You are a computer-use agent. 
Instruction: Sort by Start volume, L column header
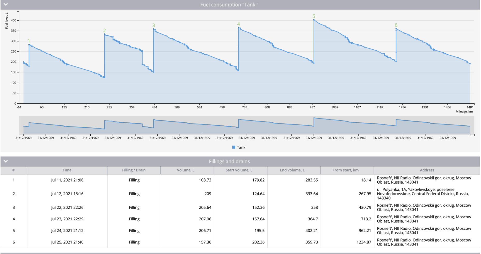click(240, 170)
